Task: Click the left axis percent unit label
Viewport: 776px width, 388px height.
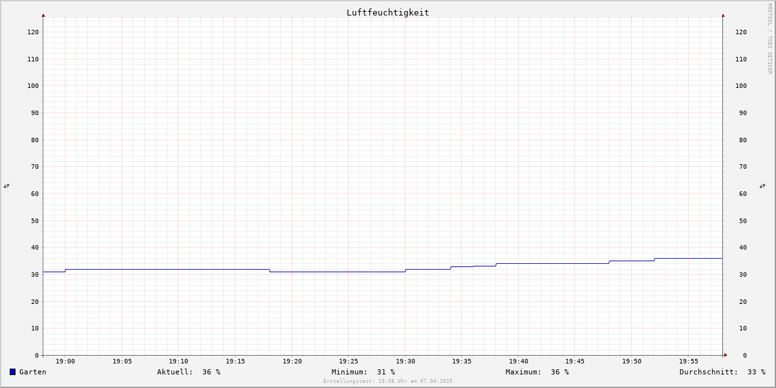Action: coord(6,186)
